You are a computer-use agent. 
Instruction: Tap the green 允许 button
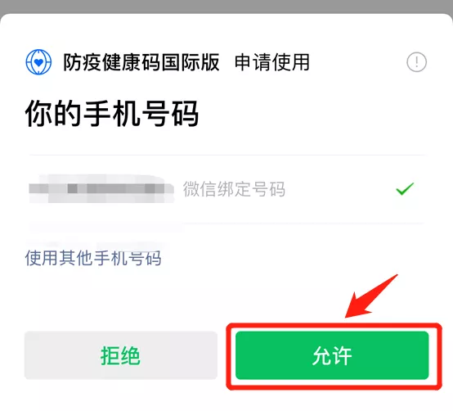332,355
